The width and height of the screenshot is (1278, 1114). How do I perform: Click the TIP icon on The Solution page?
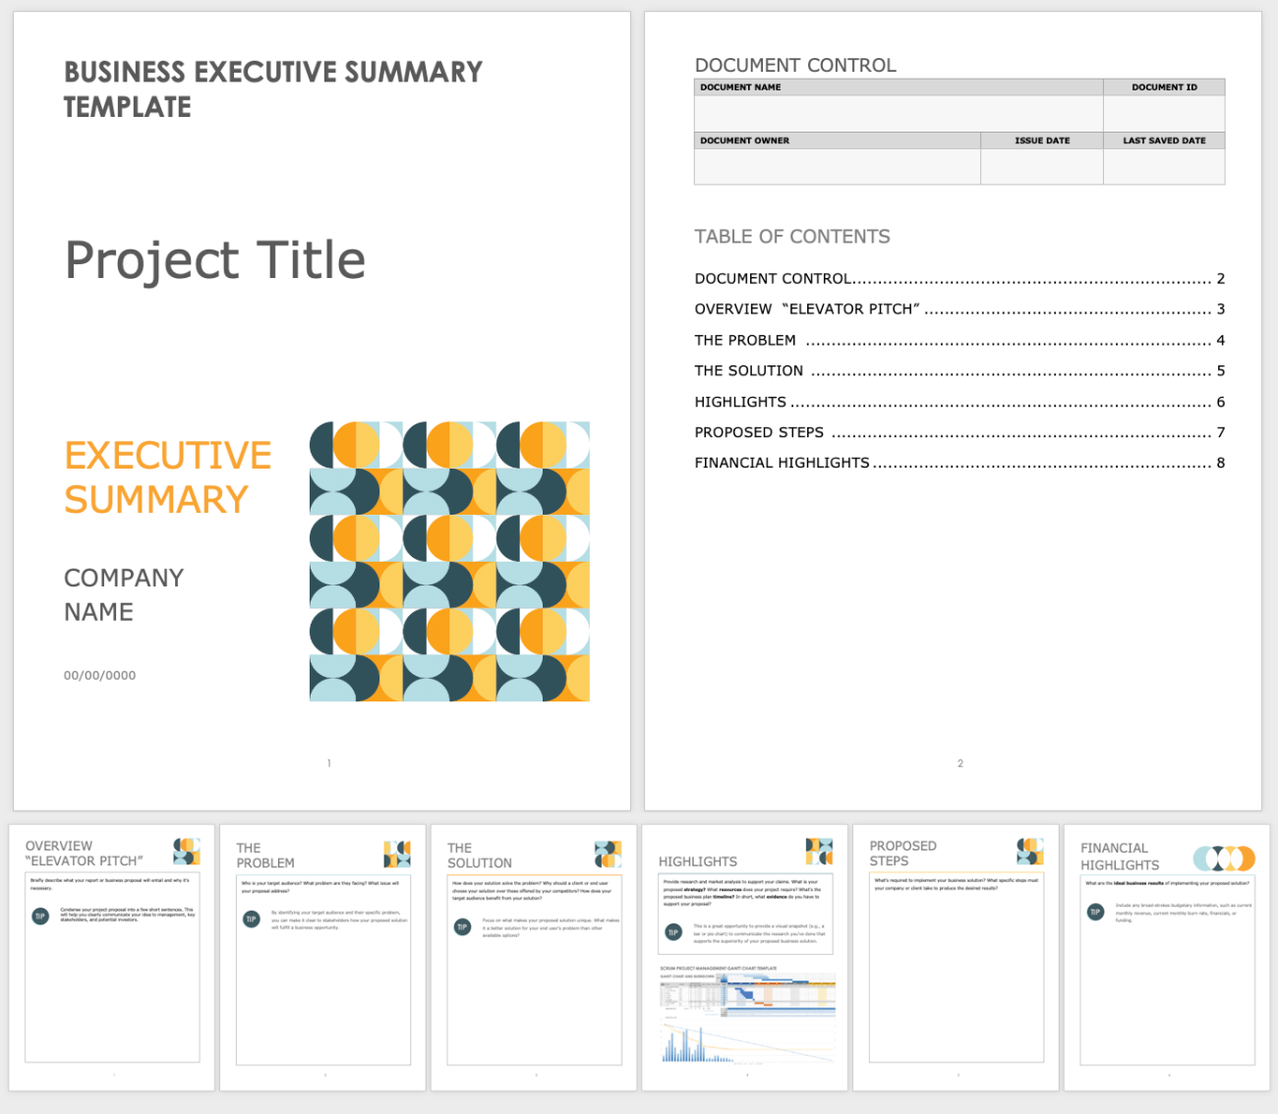pos(461,925)
